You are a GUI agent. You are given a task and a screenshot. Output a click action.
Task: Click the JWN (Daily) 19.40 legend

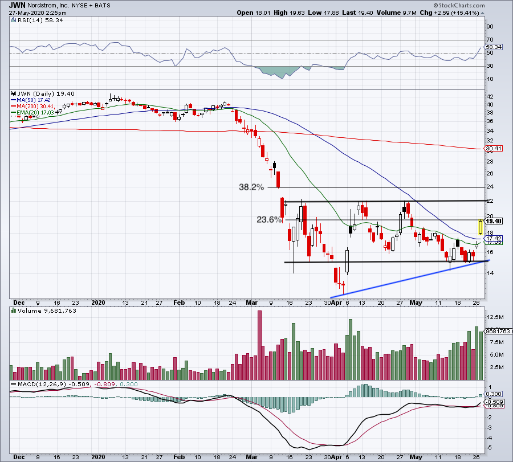point(46,94)
